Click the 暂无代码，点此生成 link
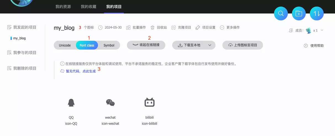This screenshot has height=136, width=335. coord(81,71)
